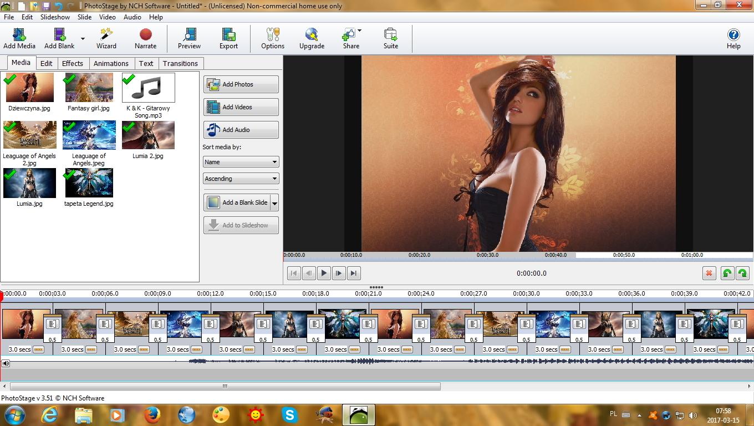The height and width of the screenshot is (426, 754).
Task: Expand the Add a Blank Slide arrow
Action: [274, 202]
